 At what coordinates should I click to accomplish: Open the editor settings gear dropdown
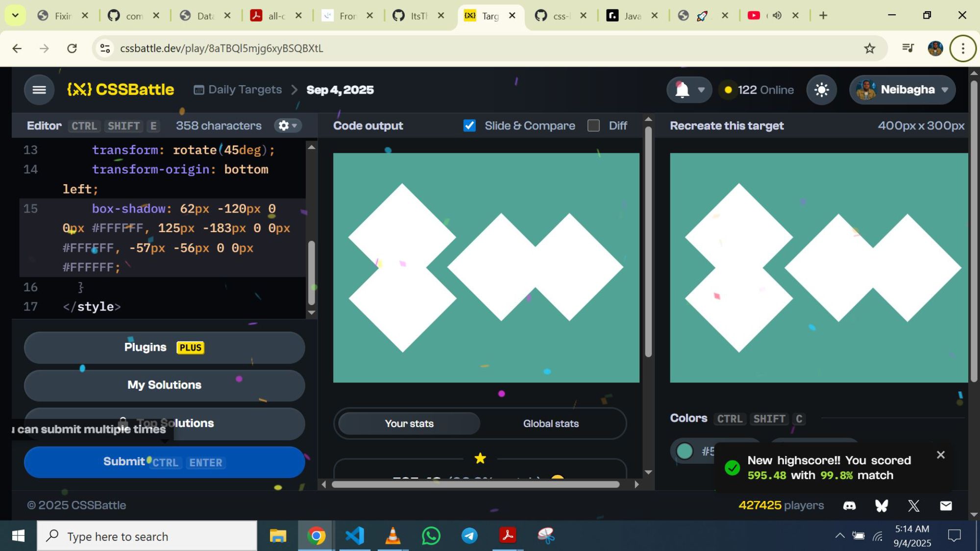point(288,126)
